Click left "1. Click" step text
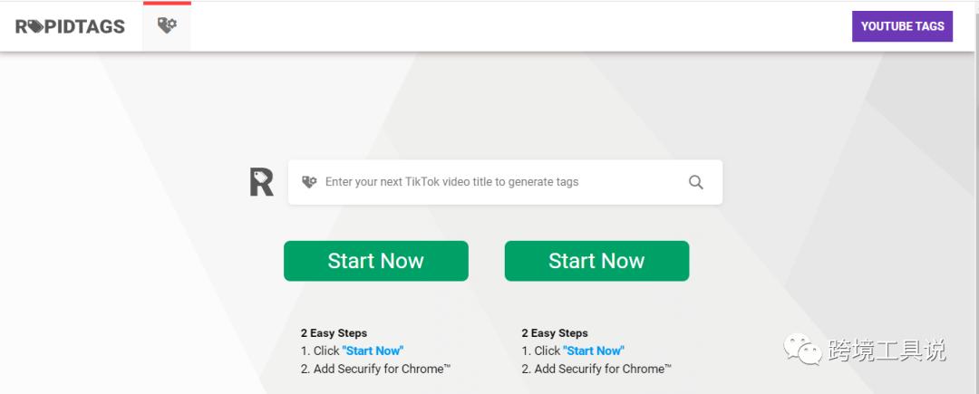The width and height of the screenshot is (979, 394). pos(320,351)
